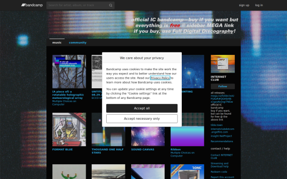Open the starry blue album cover beside the dialog
Image resolution: width=287 pixels, height=179 pixels.
[x=193, y=72]
